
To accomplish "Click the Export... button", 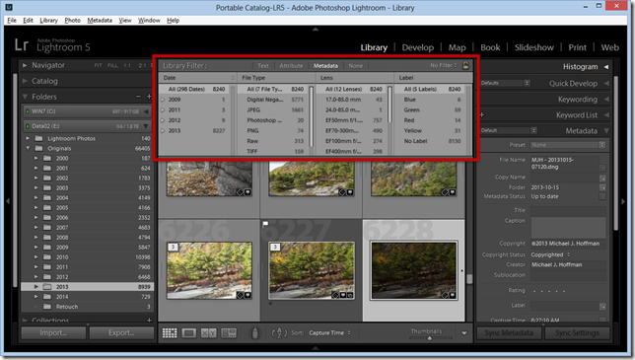I will [x=121, y=332].
